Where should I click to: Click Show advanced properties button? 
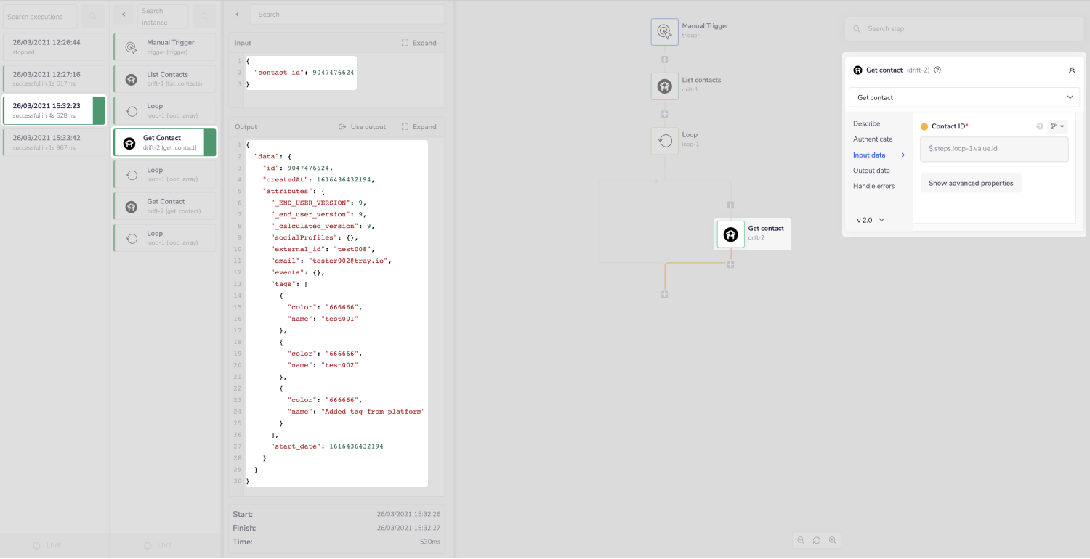(970, 183)
